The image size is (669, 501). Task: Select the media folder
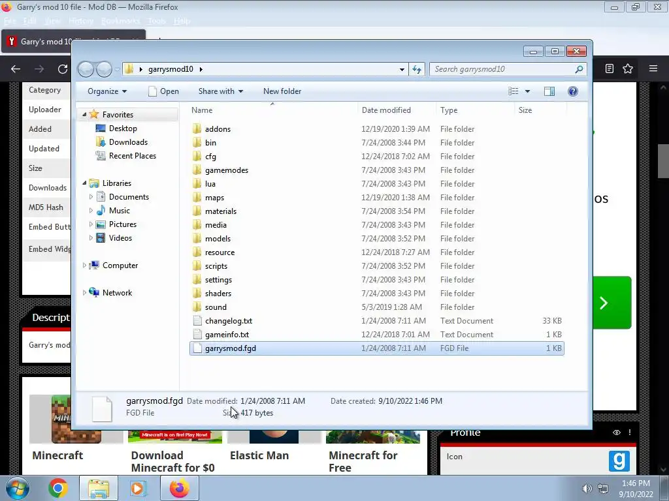(x=216, y=225)
